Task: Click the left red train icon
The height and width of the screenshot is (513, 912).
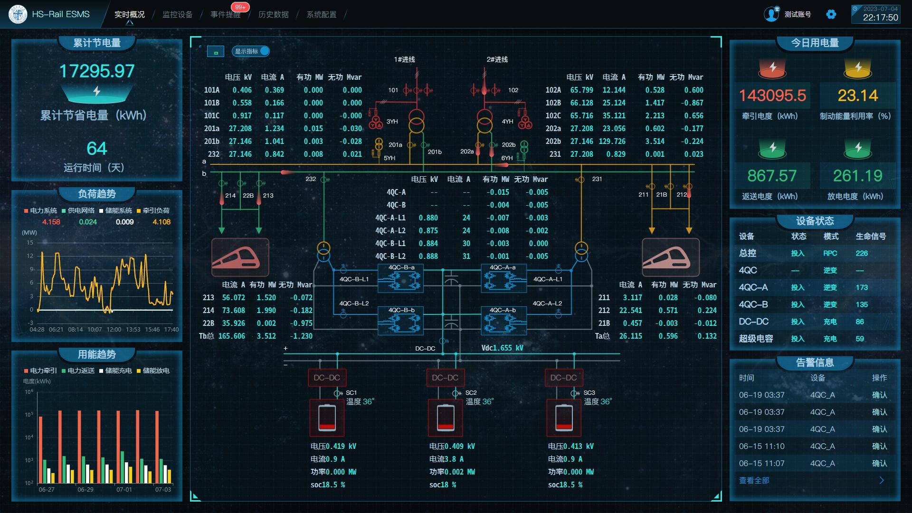Action: 240,257
